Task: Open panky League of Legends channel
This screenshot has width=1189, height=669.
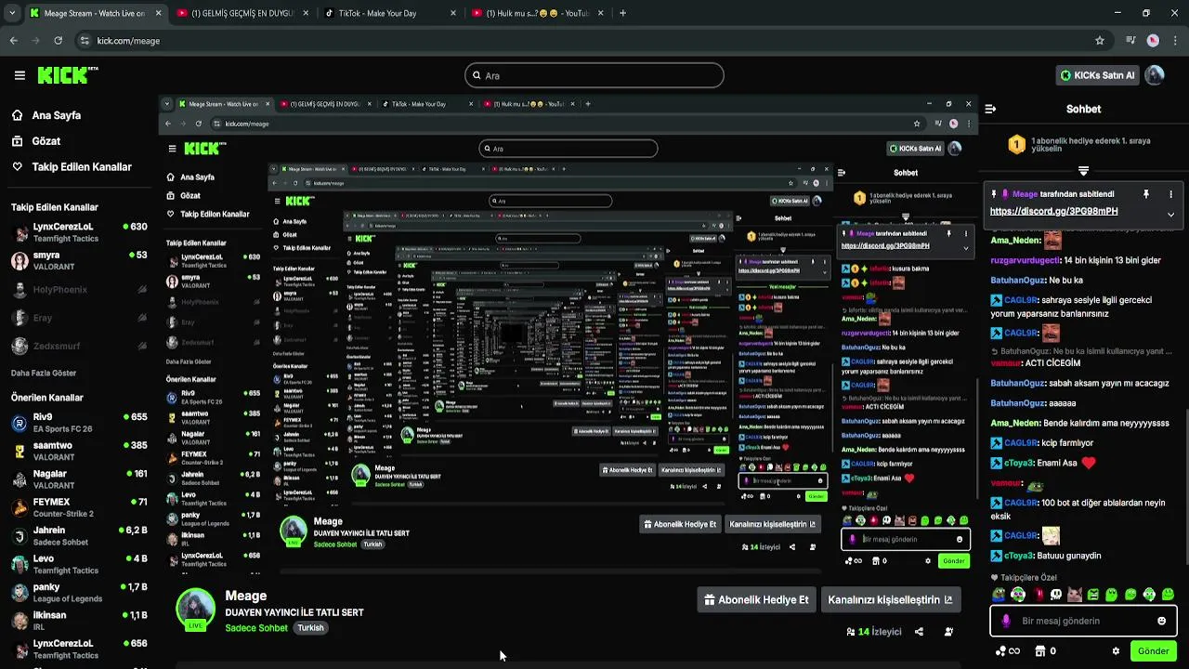Action: point(79,593)
